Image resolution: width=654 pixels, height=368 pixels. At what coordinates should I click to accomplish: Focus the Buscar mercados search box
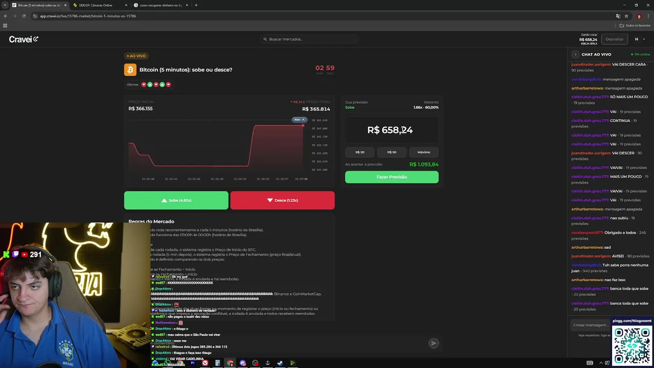310,39
